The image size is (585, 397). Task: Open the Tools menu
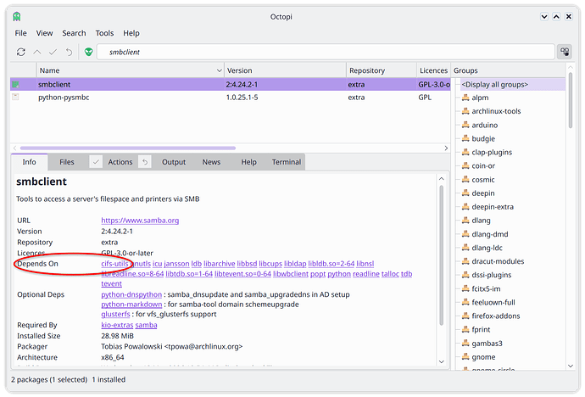pyautogui.click(x=104, y=33)
